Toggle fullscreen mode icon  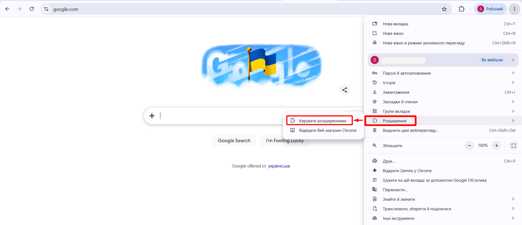[514, 146]
